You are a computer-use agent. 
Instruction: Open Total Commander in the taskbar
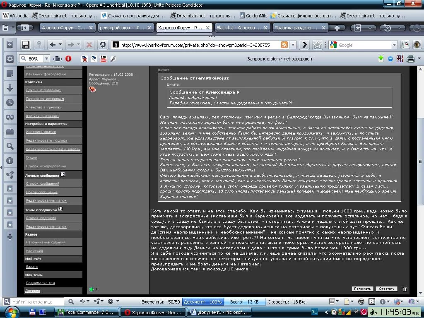[x=87, y=312]
